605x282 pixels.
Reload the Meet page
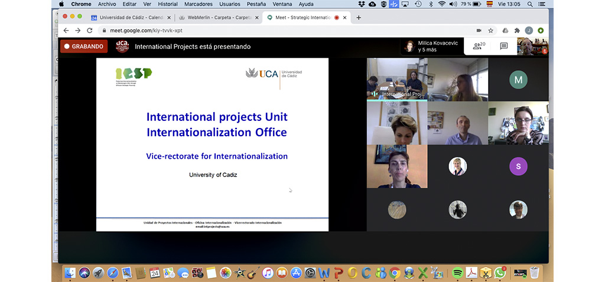(x=90, y=30)
